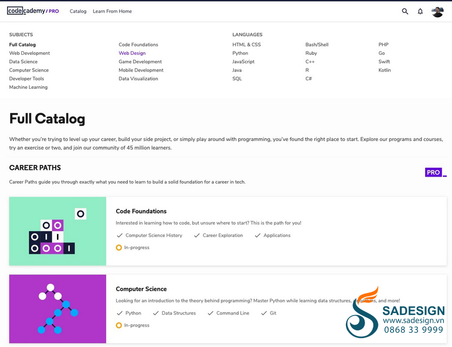Open the Web Design subject

pos(132,53)
